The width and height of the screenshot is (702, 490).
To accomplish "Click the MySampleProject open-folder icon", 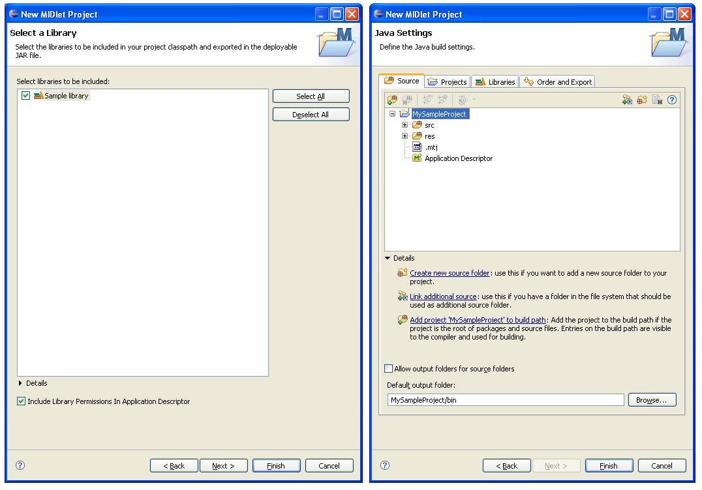I will click(404, 113).
